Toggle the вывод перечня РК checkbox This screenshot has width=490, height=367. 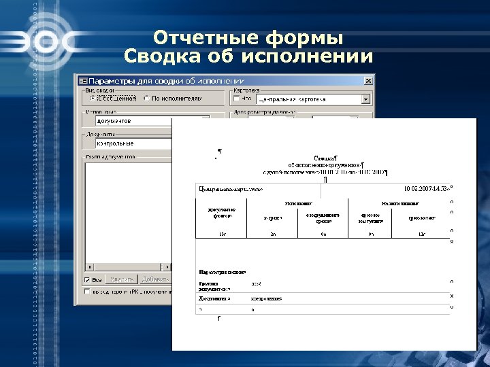click(x=87, y=292)
